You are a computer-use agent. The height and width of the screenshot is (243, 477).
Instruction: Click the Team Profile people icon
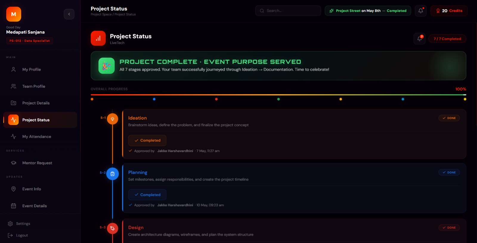13,86
